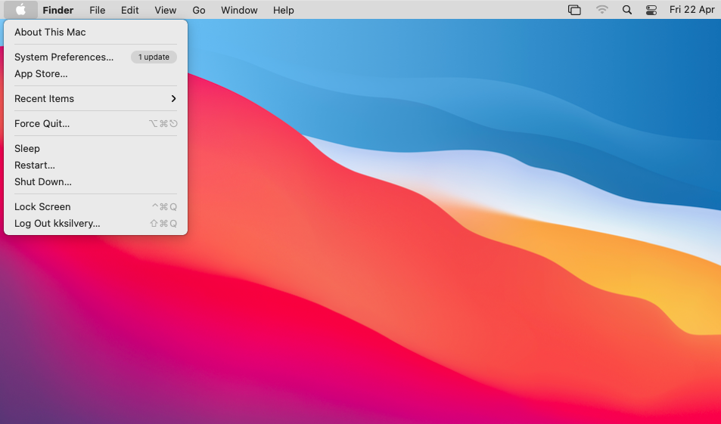Open the Help menu

point(283,10)
